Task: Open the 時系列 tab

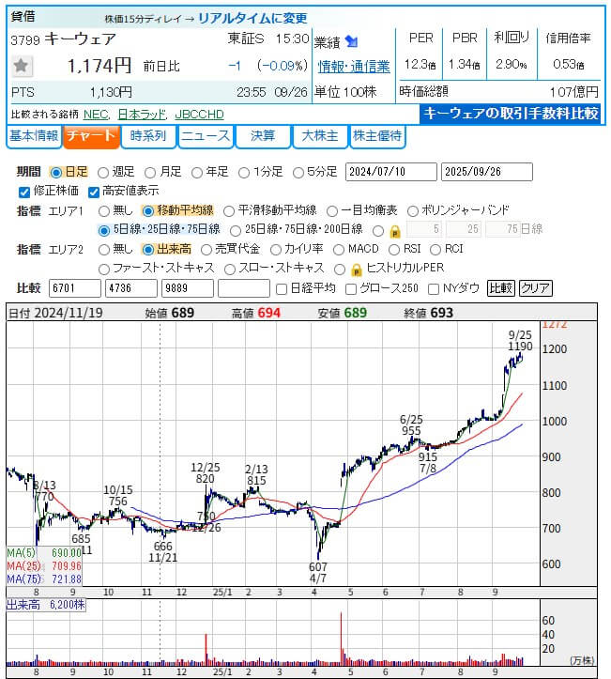Action: coord(148,136)
